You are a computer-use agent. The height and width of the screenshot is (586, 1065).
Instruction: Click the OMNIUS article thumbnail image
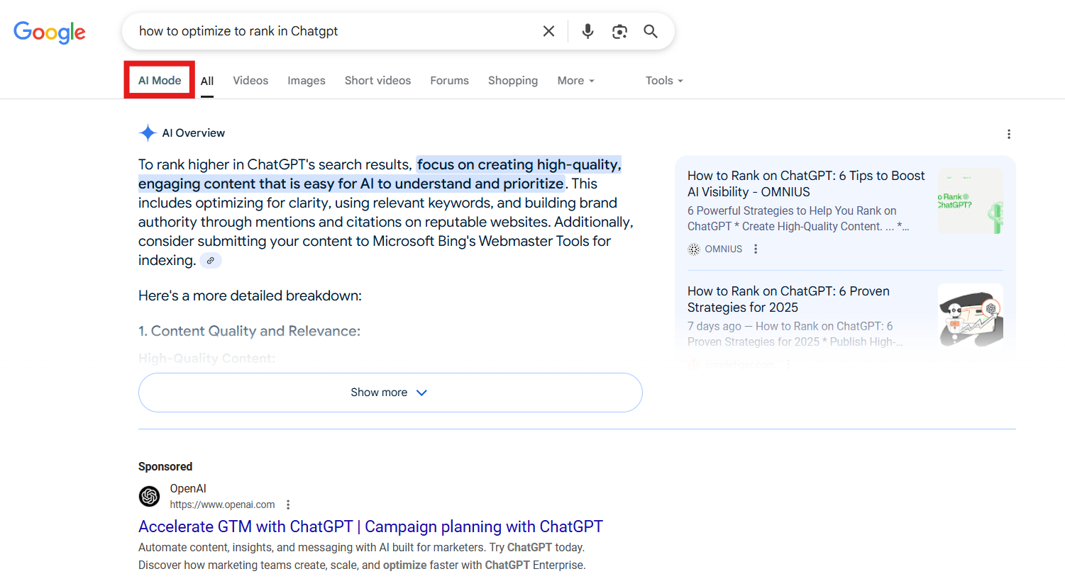970,201
